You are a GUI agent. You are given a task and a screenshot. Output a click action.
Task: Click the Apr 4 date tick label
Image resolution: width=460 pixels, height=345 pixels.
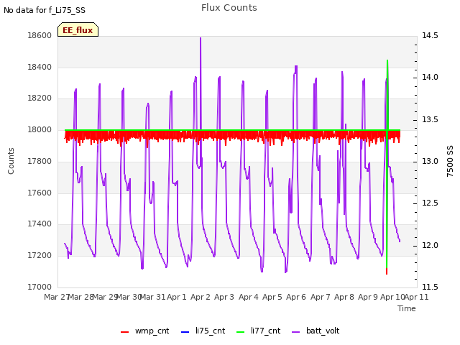[x=249, y=297]
